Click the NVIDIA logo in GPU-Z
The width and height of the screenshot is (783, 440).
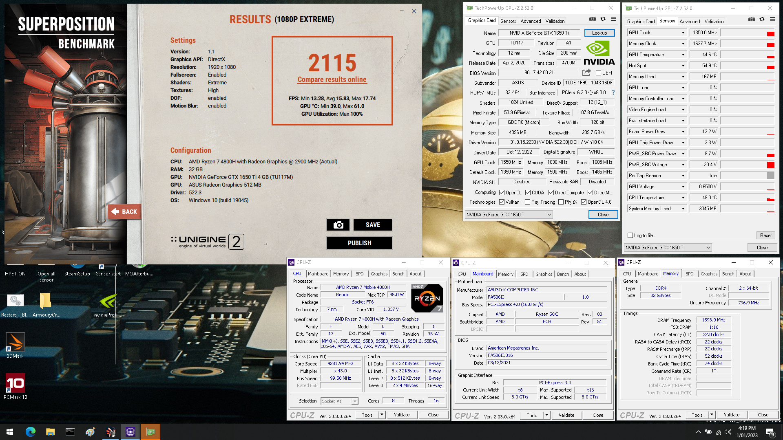coord(599,53)
